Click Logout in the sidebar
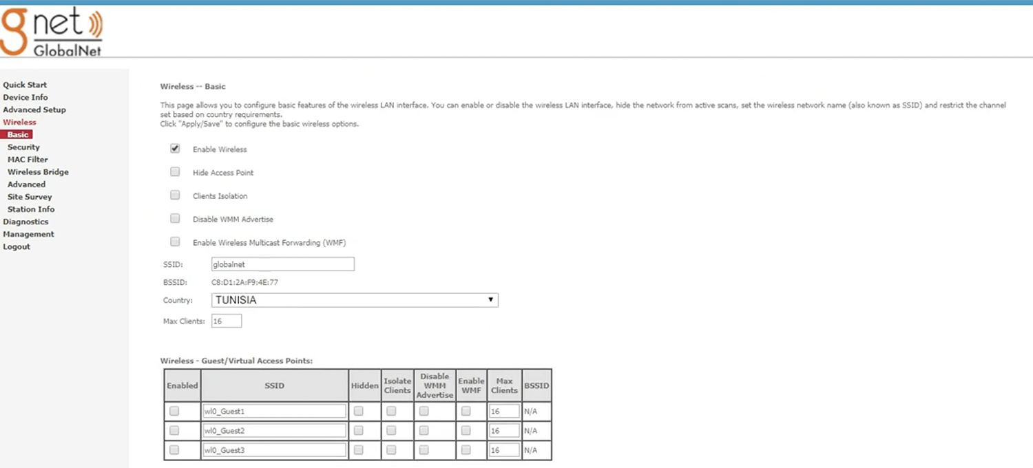1033x468 pixels. coord(17,246)
